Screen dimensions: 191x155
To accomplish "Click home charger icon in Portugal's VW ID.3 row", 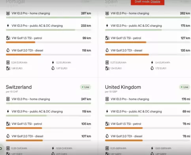I will point(8,13).
